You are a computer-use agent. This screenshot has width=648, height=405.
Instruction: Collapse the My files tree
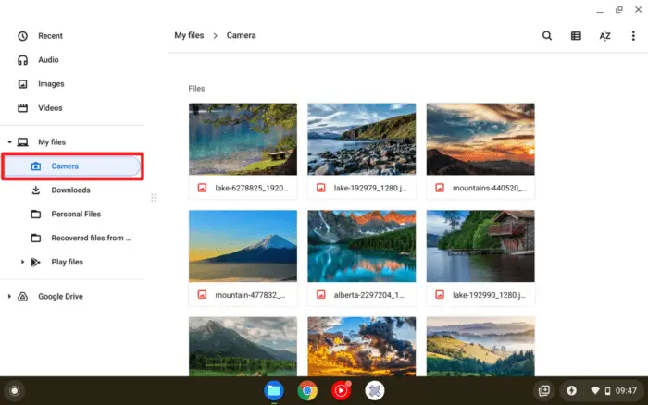click(x=9, y=142)
